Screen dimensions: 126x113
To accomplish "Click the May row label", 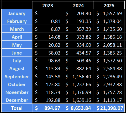I will 17,44.
